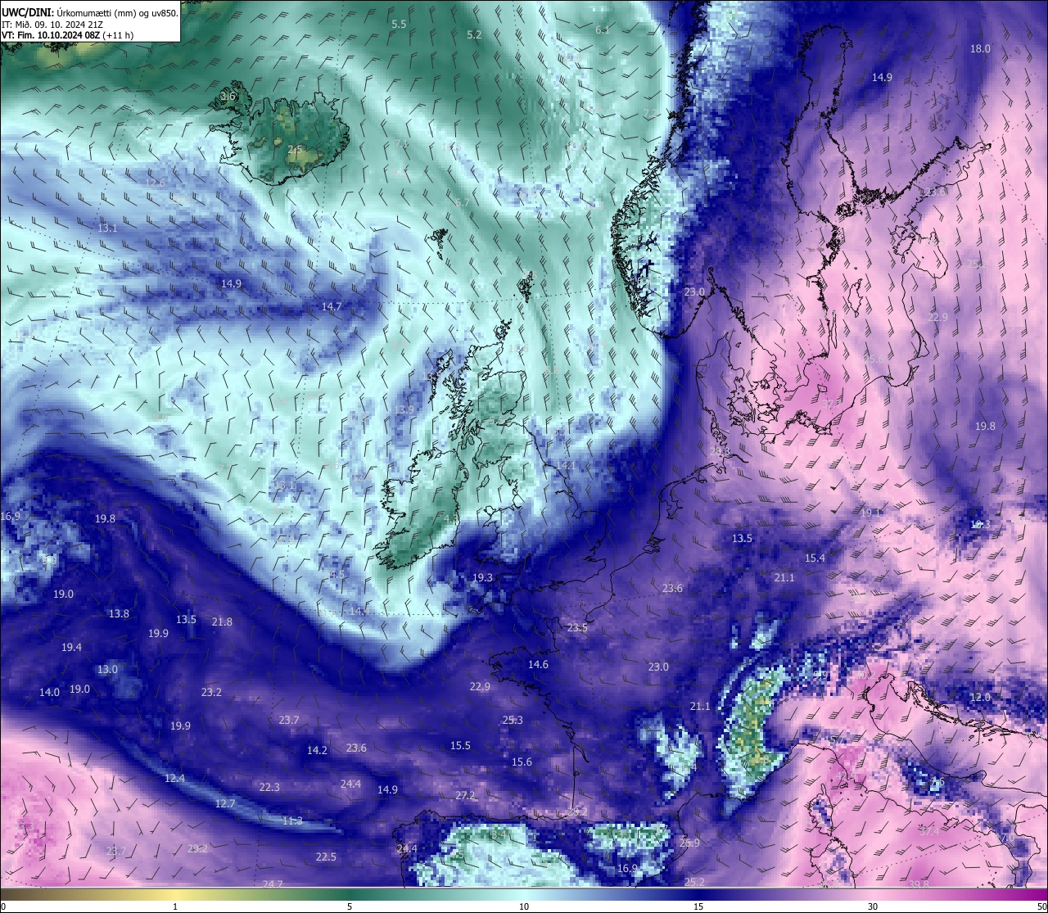Click the 15.5 value on the map
This screenshot has height=913, width=1048.
460,745
